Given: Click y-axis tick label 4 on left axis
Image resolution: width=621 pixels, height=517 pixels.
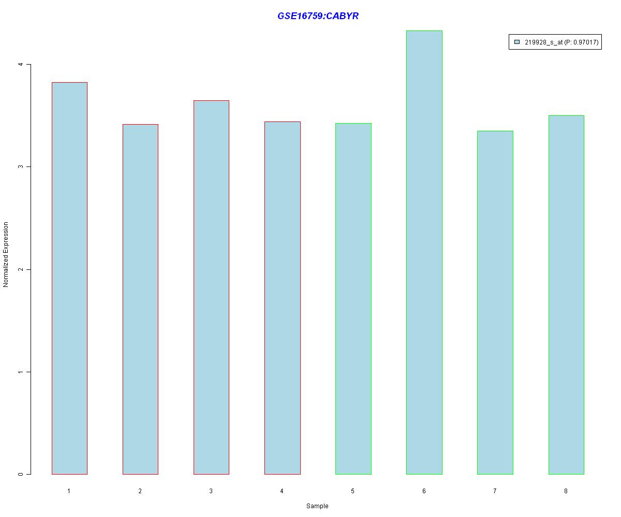Looking at the screenshot, I should pyautogui.click(x=21, y=65).
